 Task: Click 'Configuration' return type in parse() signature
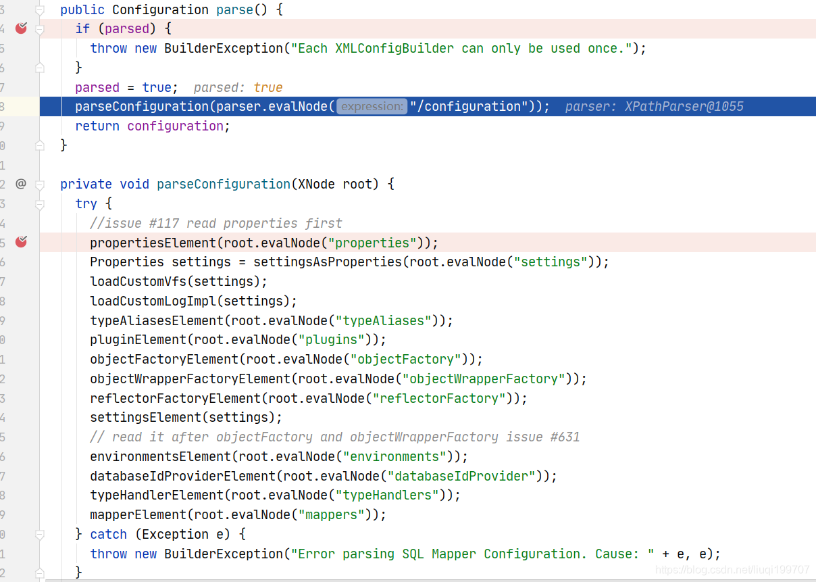tap(160, 9)
